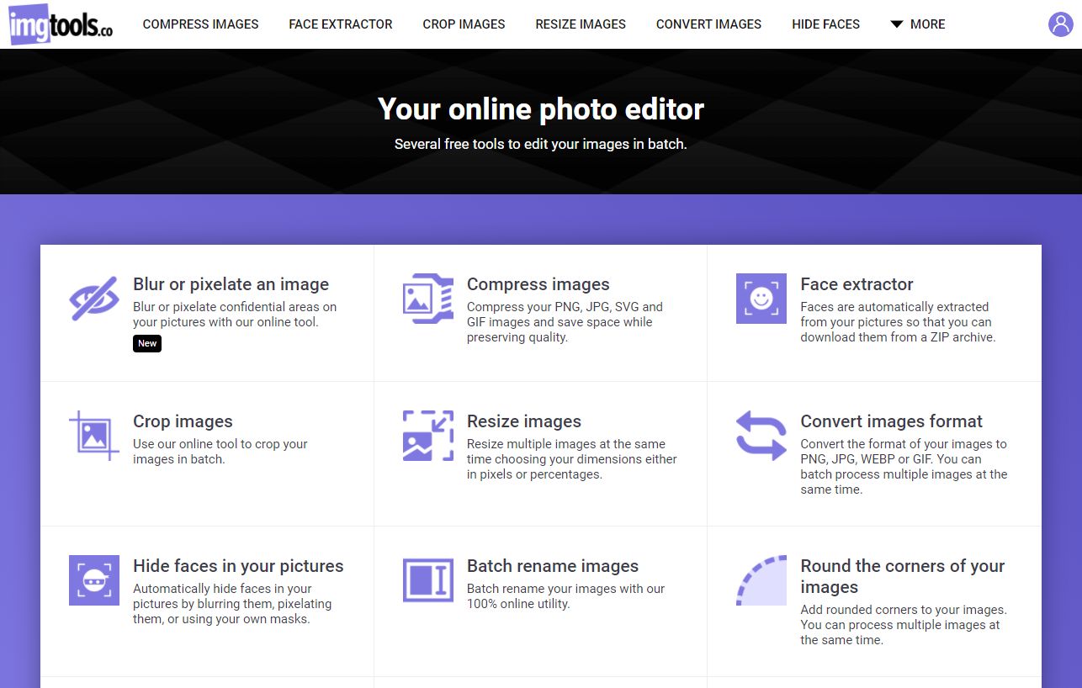Click the Convert format circular arrows icon
Image resolution: width=1082 pixels, height=688 pixels.
click(761, 435)
